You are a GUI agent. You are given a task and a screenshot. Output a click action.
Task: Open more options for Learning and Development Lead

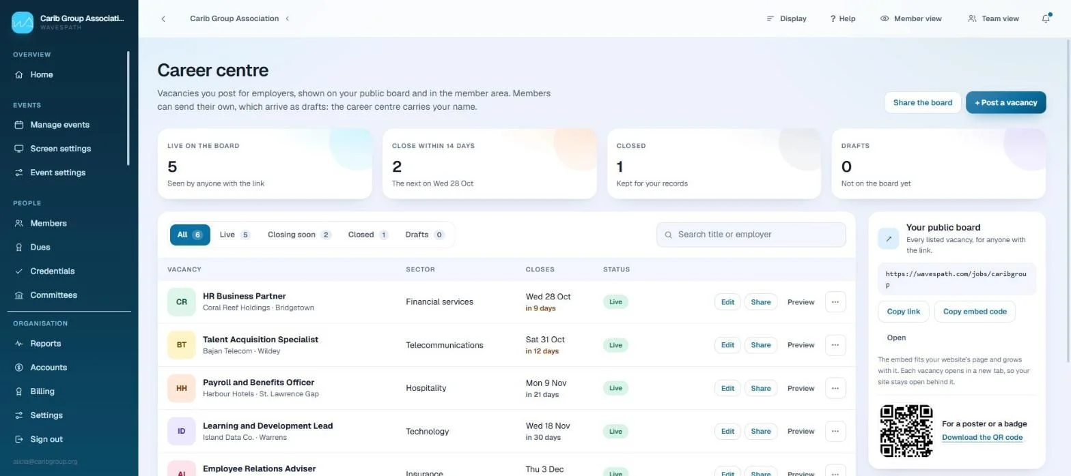(835, 431)
